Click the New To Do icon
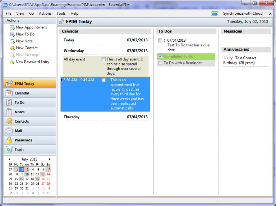Screen dimensions: 276x206 12,34
